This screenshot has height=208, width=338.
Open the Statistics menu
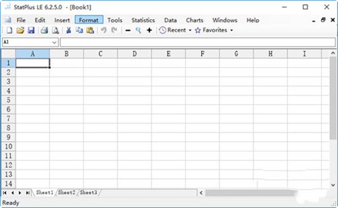point(143,20)
